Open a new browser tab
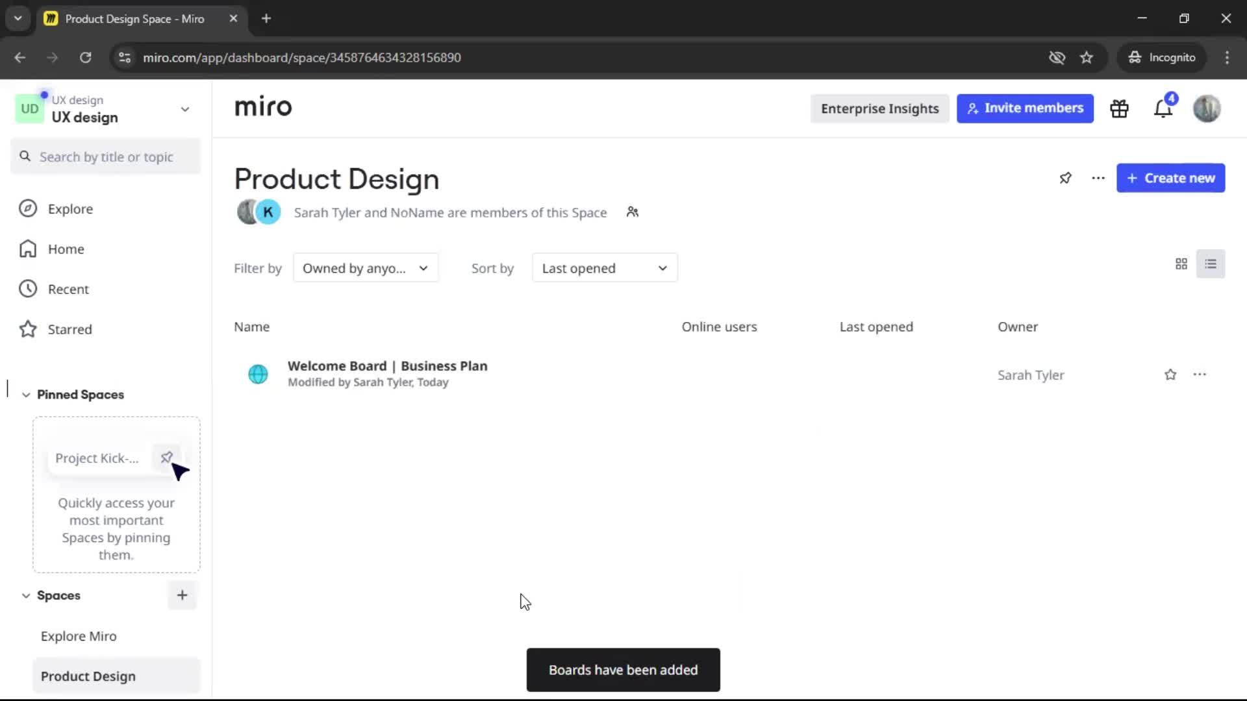The width and height of the screenshot is (1247, 701). [x=266, y=19]
